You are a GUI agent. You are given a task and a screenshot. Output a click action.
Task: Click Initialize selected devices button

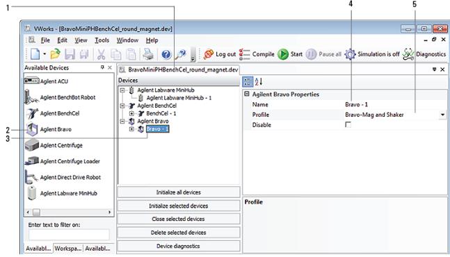point(179,206)
